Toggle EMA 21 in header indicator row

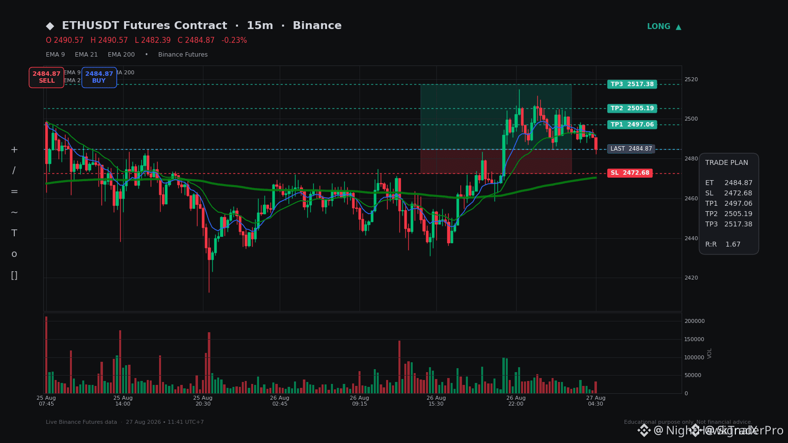point(86,55)
